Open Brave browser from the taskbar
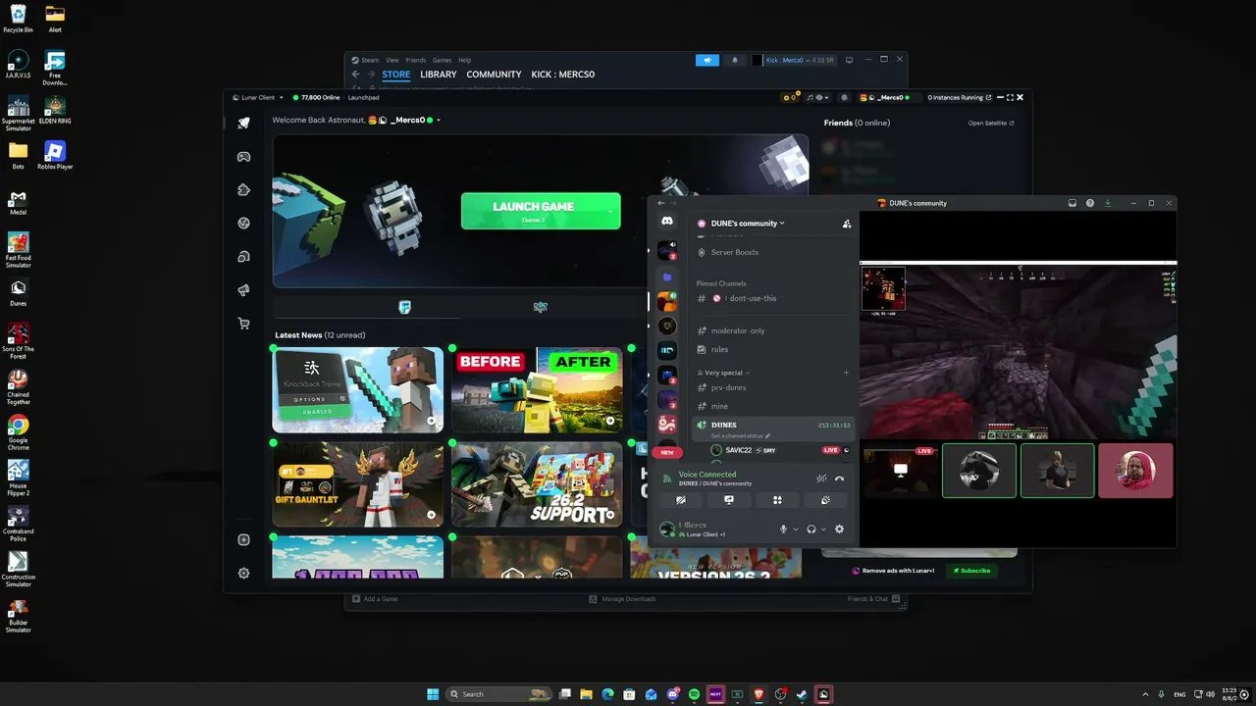This screenshot has width=1256, height=706. click(x=759, y=694)
